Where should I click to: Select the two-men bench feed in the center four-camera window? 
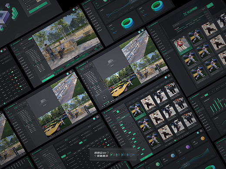149,66
